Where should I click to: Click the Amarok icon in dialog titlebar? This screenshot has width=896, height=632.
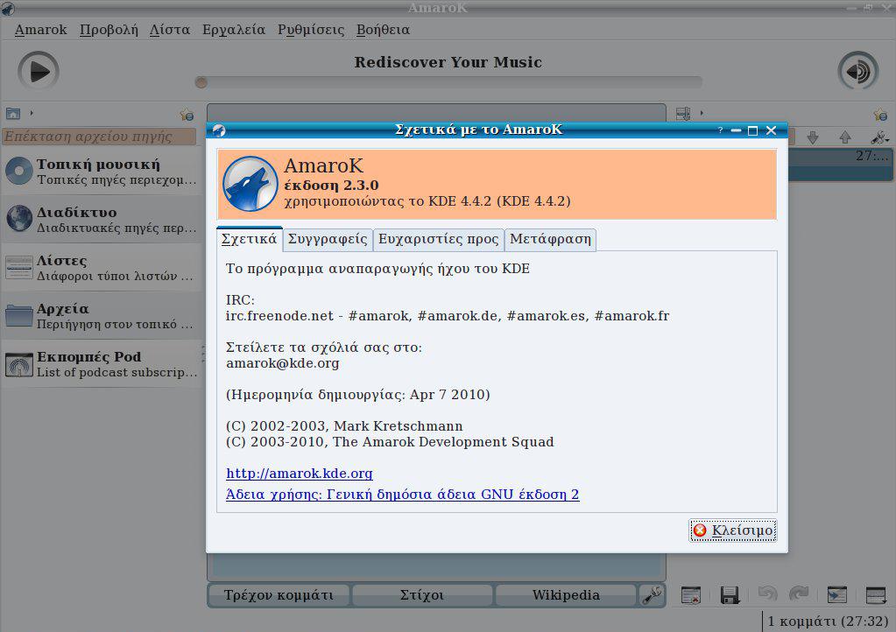[x=219, y=130]
